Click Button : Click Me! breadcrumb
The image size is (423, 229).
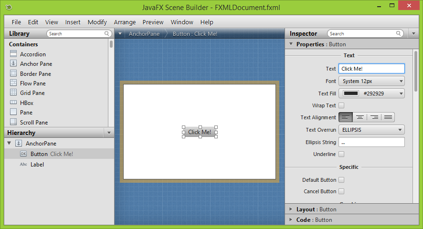[195, 34]
